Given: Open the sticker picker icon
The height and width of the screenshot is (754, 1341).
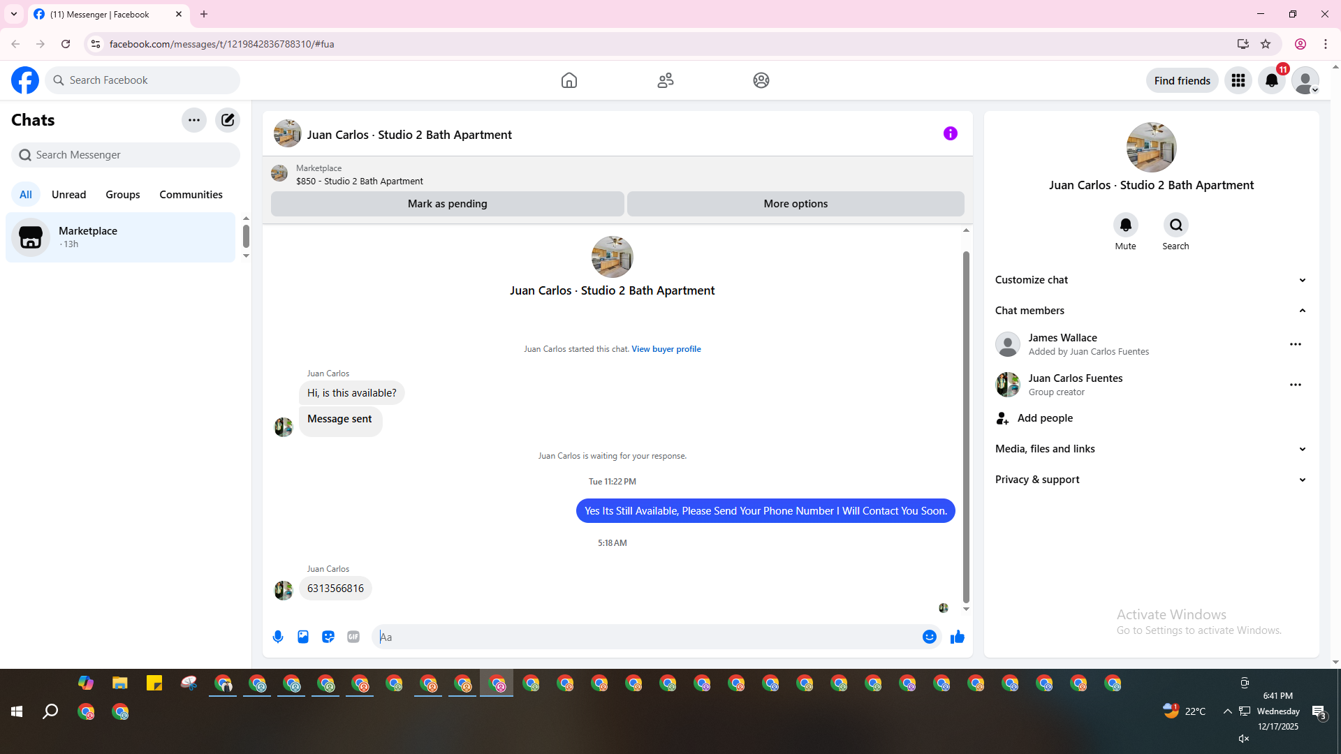Looking at the screenshot, I should click(x=328, y=637).
